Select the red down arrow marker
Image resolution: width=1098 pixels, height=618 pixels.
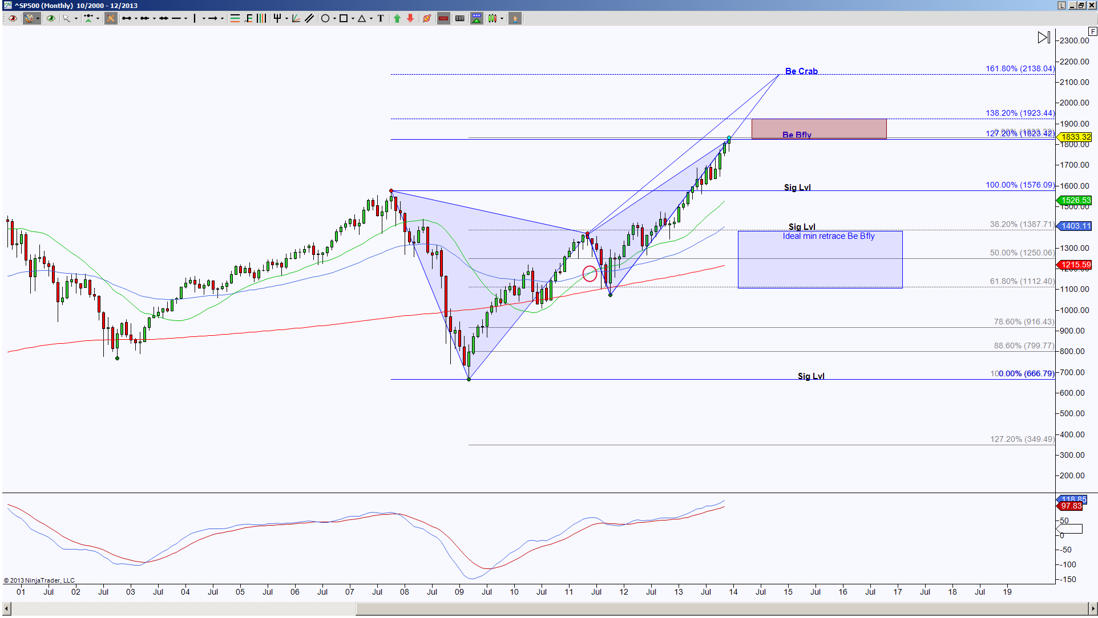[410, 18]
